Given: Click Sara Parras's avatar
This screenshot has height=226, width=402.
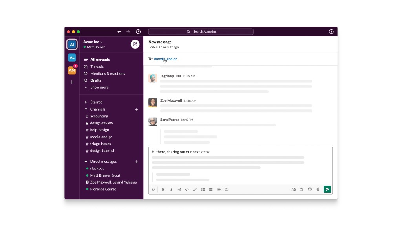Looking at the screenshot, I should [x=153, y=122].
